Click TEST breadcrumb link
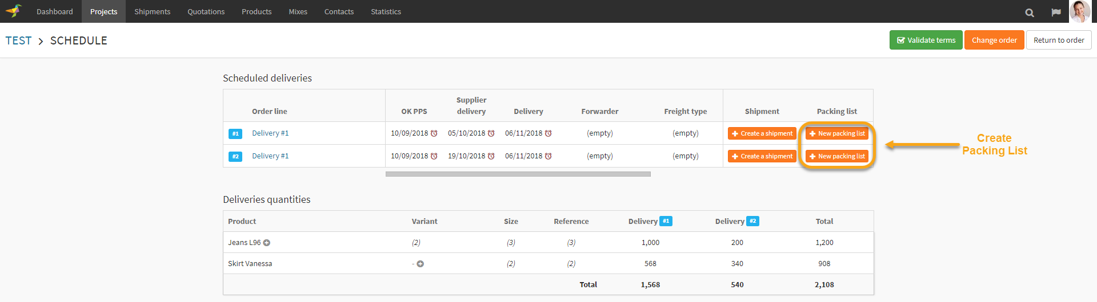1097x302 pixels. pos(18,40)
